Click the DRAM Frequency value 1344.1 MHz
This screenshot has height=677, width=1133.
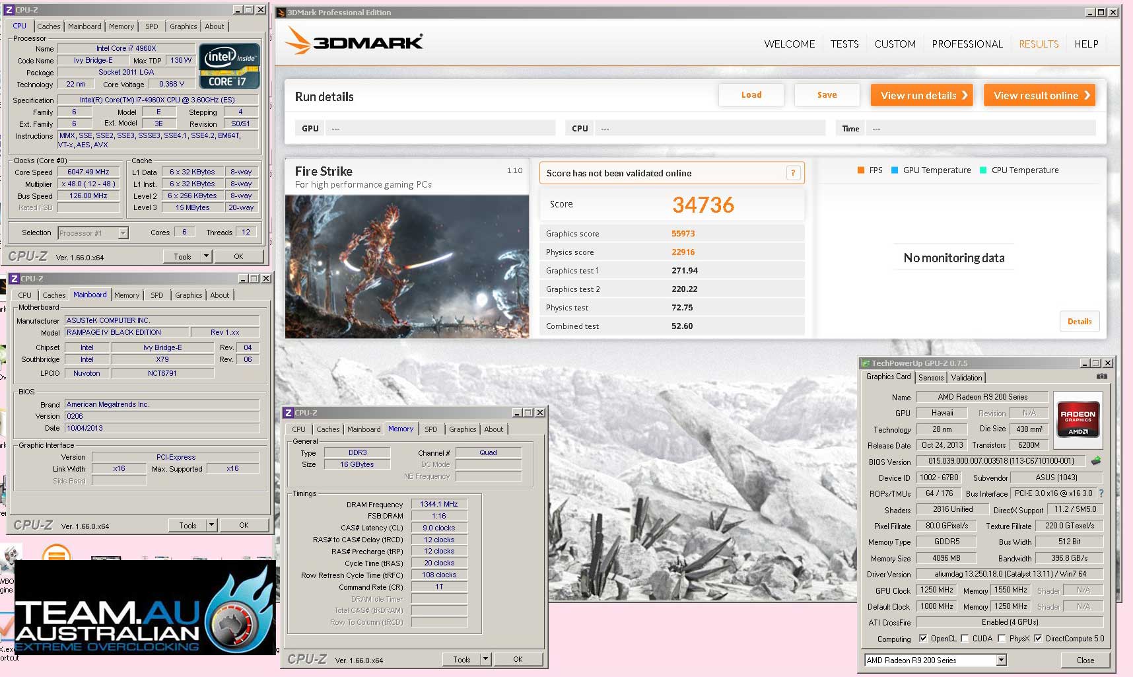(x=439, y=504)
